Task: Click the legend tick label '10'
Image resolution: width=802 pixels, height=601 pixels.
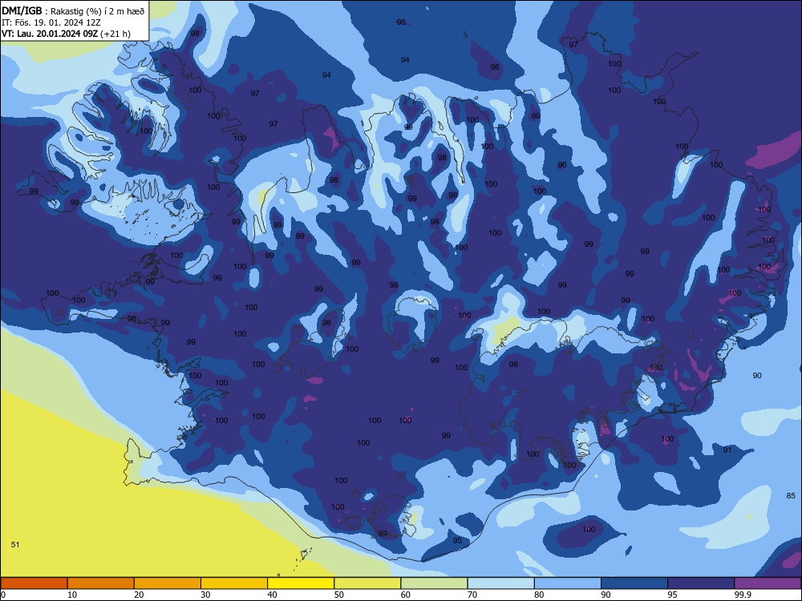Action: tap(72, 595)
